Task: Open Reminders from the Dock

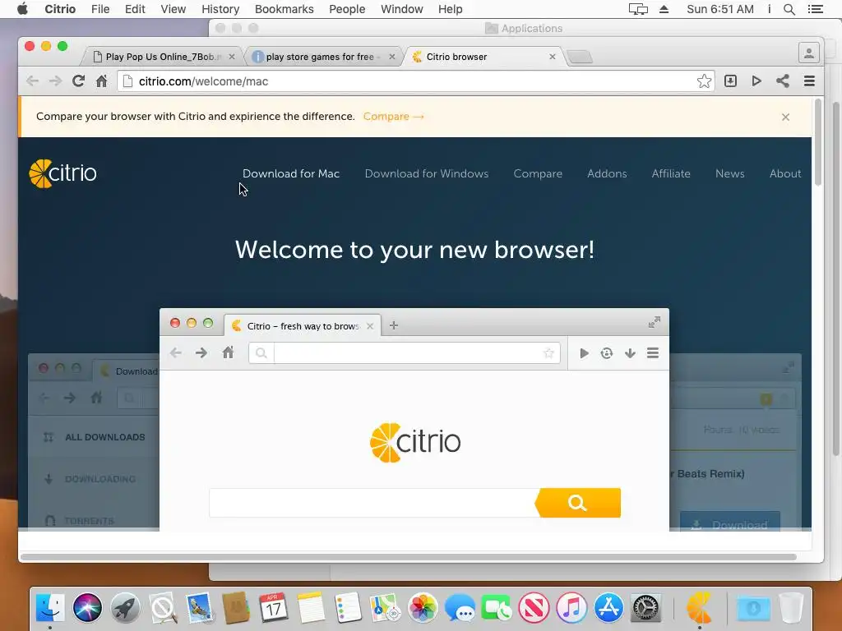Action: 348,608
